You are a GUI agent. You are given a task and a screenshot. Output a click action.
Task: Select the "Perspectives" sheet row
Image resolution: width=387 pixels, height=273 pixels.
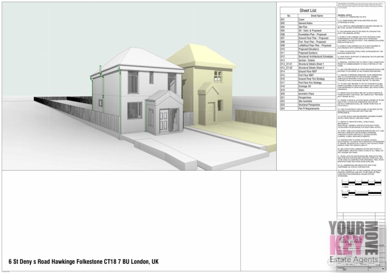308,98
